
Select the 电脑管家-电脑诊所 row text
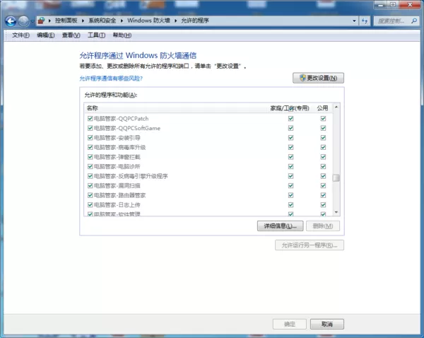[x=117, y=166]
